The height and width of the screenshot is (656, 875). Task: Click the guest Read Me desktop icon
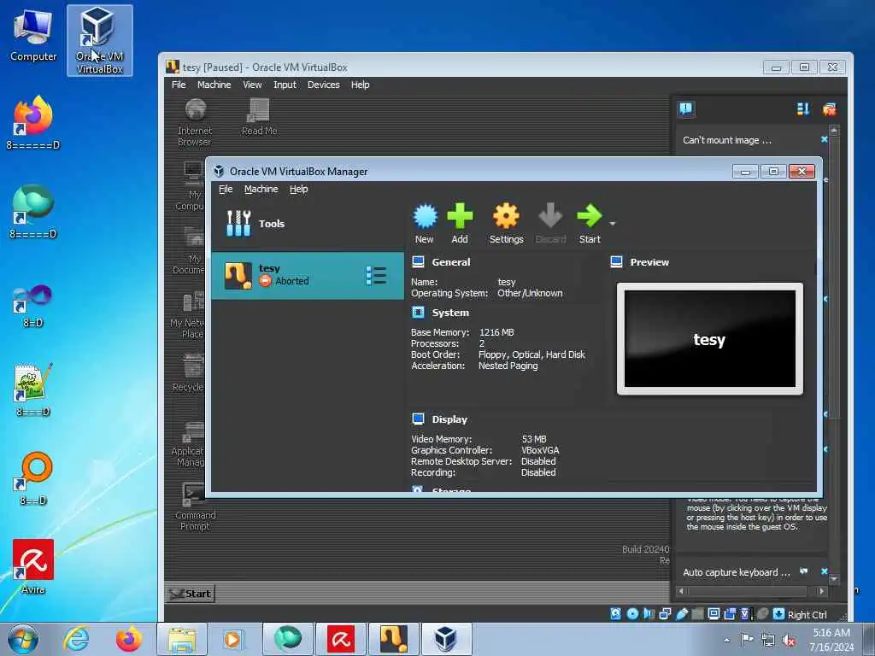(259, 116)
